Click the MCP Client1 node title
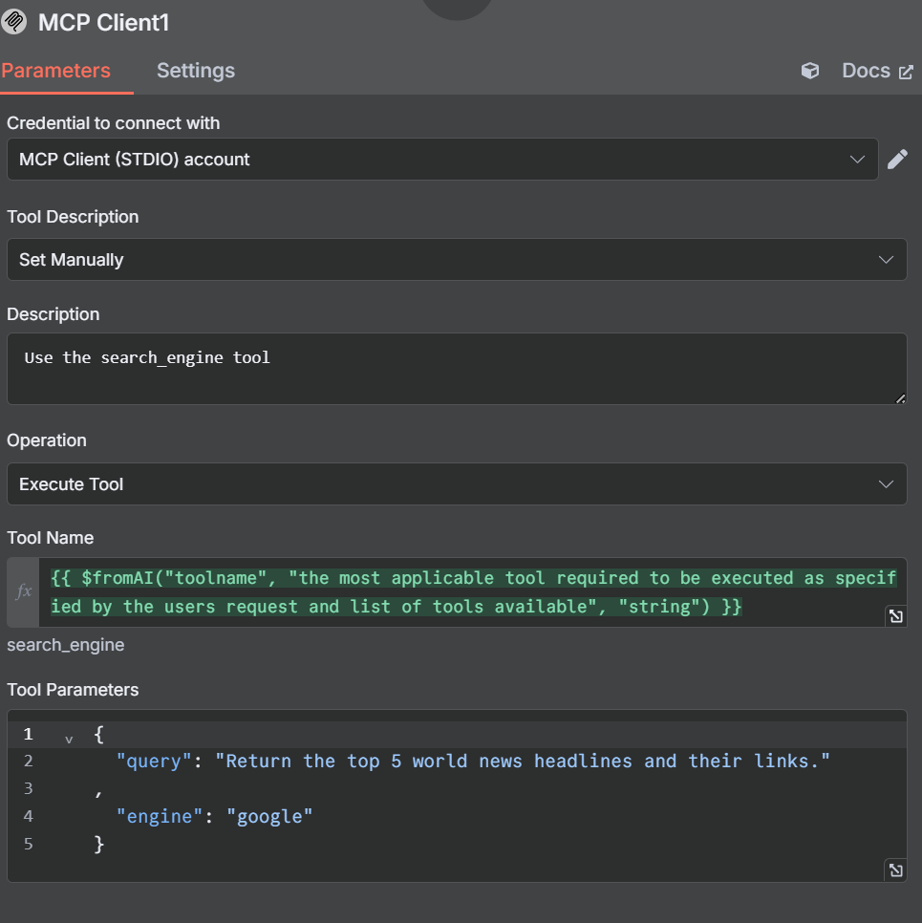This screenshot has height=923, width=922. pyautogui.click(x=103, y=22)
